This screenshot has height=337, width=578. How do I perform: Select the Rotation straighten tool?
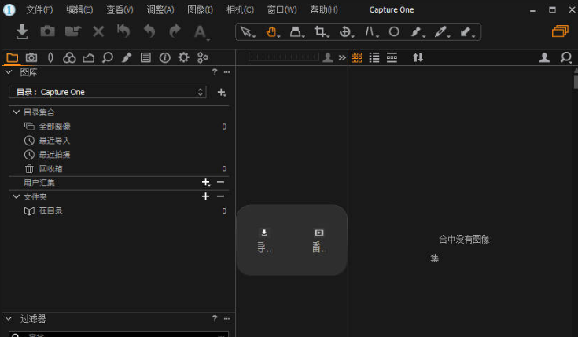pyautogui.click(x=345, y=31)
